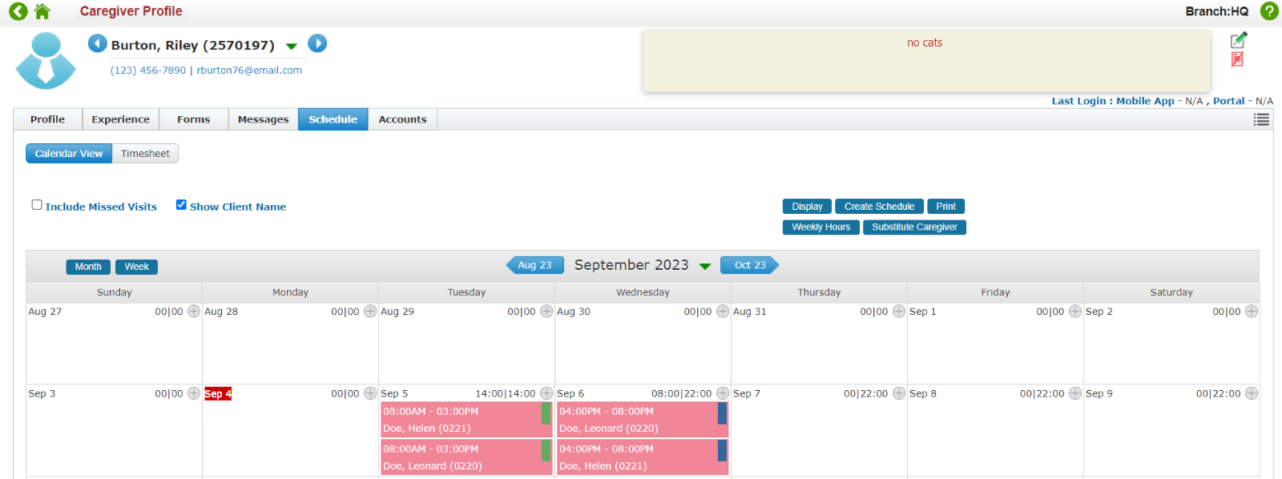
Task: Expand the caregiver name dropdown arrow
Action: click(292, 46)
